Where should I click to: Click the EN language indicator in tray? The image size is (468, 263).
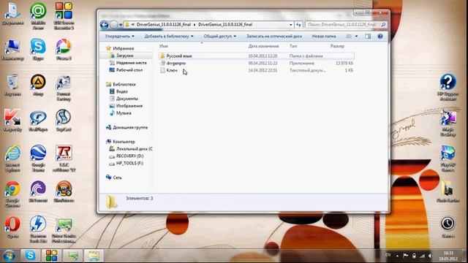(388, 255)
